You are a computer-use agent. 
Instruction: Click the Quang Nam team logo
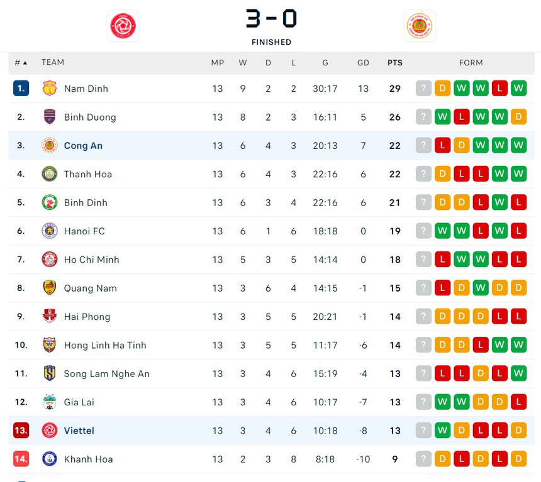point(49,288)
